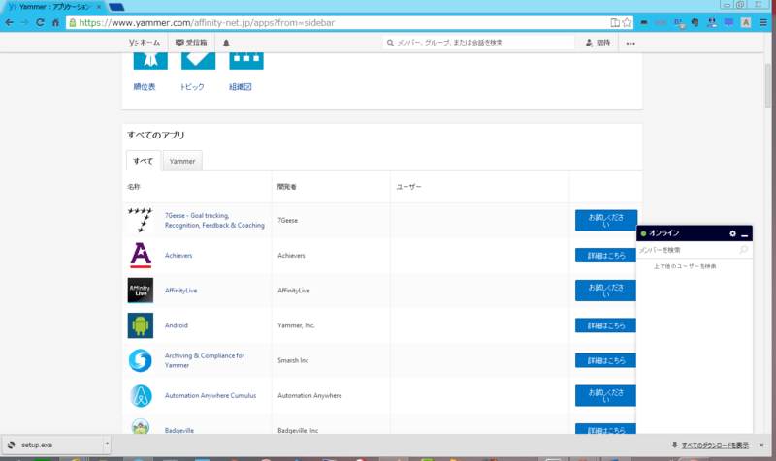Expand setup.exe download options arrow
Screen dimensions: 776x461
pos(107,445)
